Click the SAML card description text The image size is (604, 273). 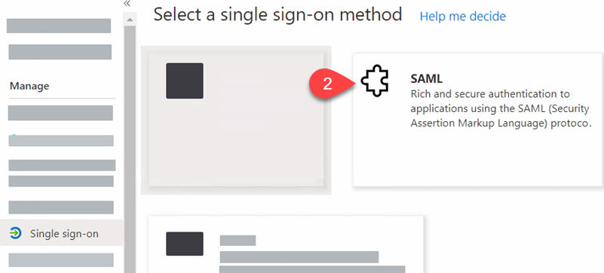coord(501,109)
